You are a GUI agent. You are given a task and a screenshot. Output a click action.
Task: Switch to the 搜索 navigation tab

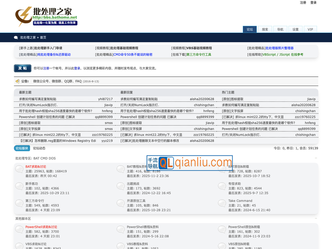coord(265,30)
